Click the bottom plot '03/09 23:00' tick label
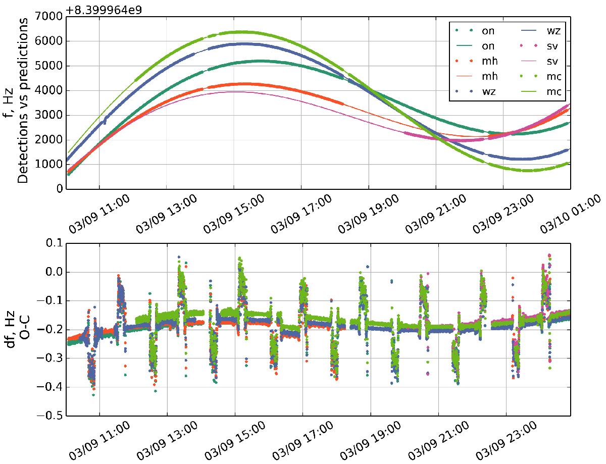This screenshot has width=606, height=464. click(497, 440)
